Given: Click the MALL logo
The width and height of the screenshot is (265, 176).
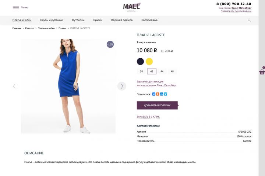Looking at the screenshot, I should point(132,7).
